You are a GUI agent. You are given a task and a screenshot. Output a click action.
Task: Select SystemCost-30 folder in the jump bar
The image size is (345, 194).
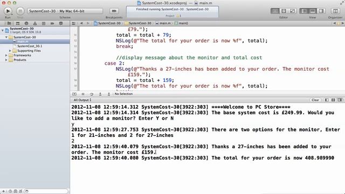coord(138,23)
